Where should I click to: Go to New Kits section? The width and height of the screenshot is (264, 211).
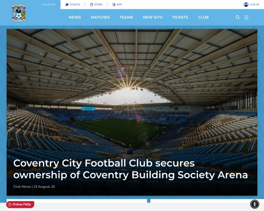click(x=153, y=17)
